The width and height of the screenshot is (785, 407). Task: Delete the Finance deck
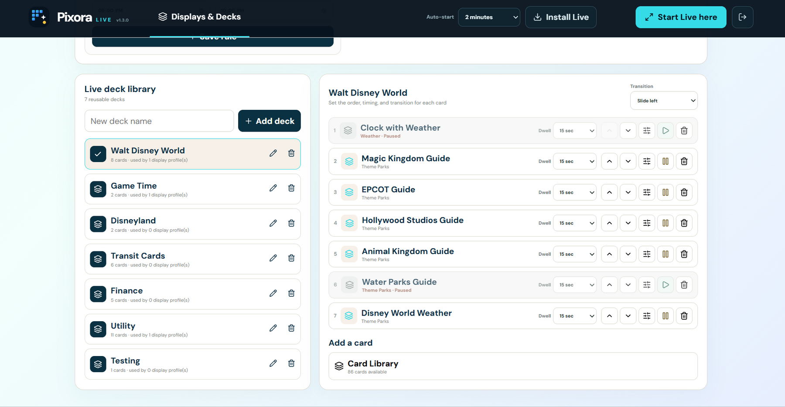coord(291,293)
